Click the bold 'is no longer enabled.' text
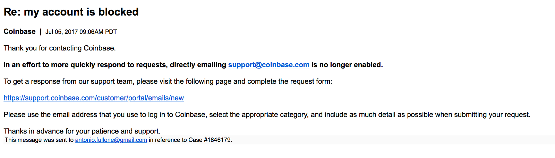 [x=347, y=65]
